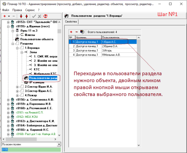This screenshot has height=153, width=187.
Task: Click the X cancel icon in toolbar
Action: (40, 16)
